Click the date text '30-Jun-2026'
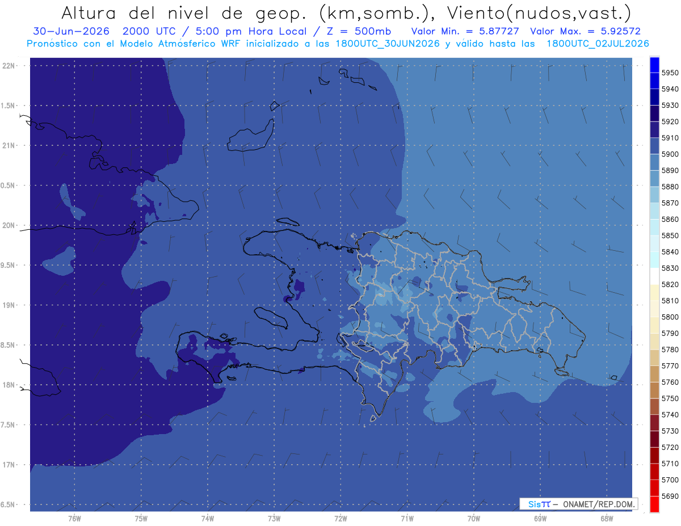 point(70,31)
